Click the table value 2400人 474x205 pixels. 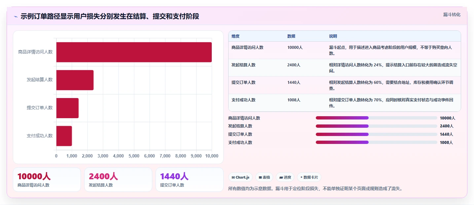click(x=294, y=65)
